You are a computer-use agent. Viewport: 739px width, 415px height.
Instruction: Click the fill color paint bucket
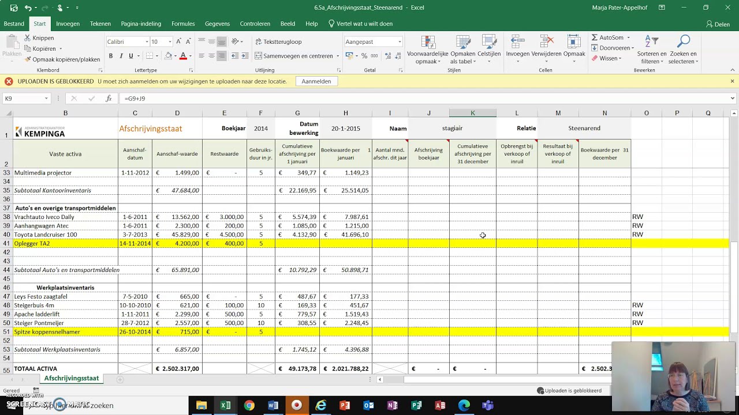point(168,56)
